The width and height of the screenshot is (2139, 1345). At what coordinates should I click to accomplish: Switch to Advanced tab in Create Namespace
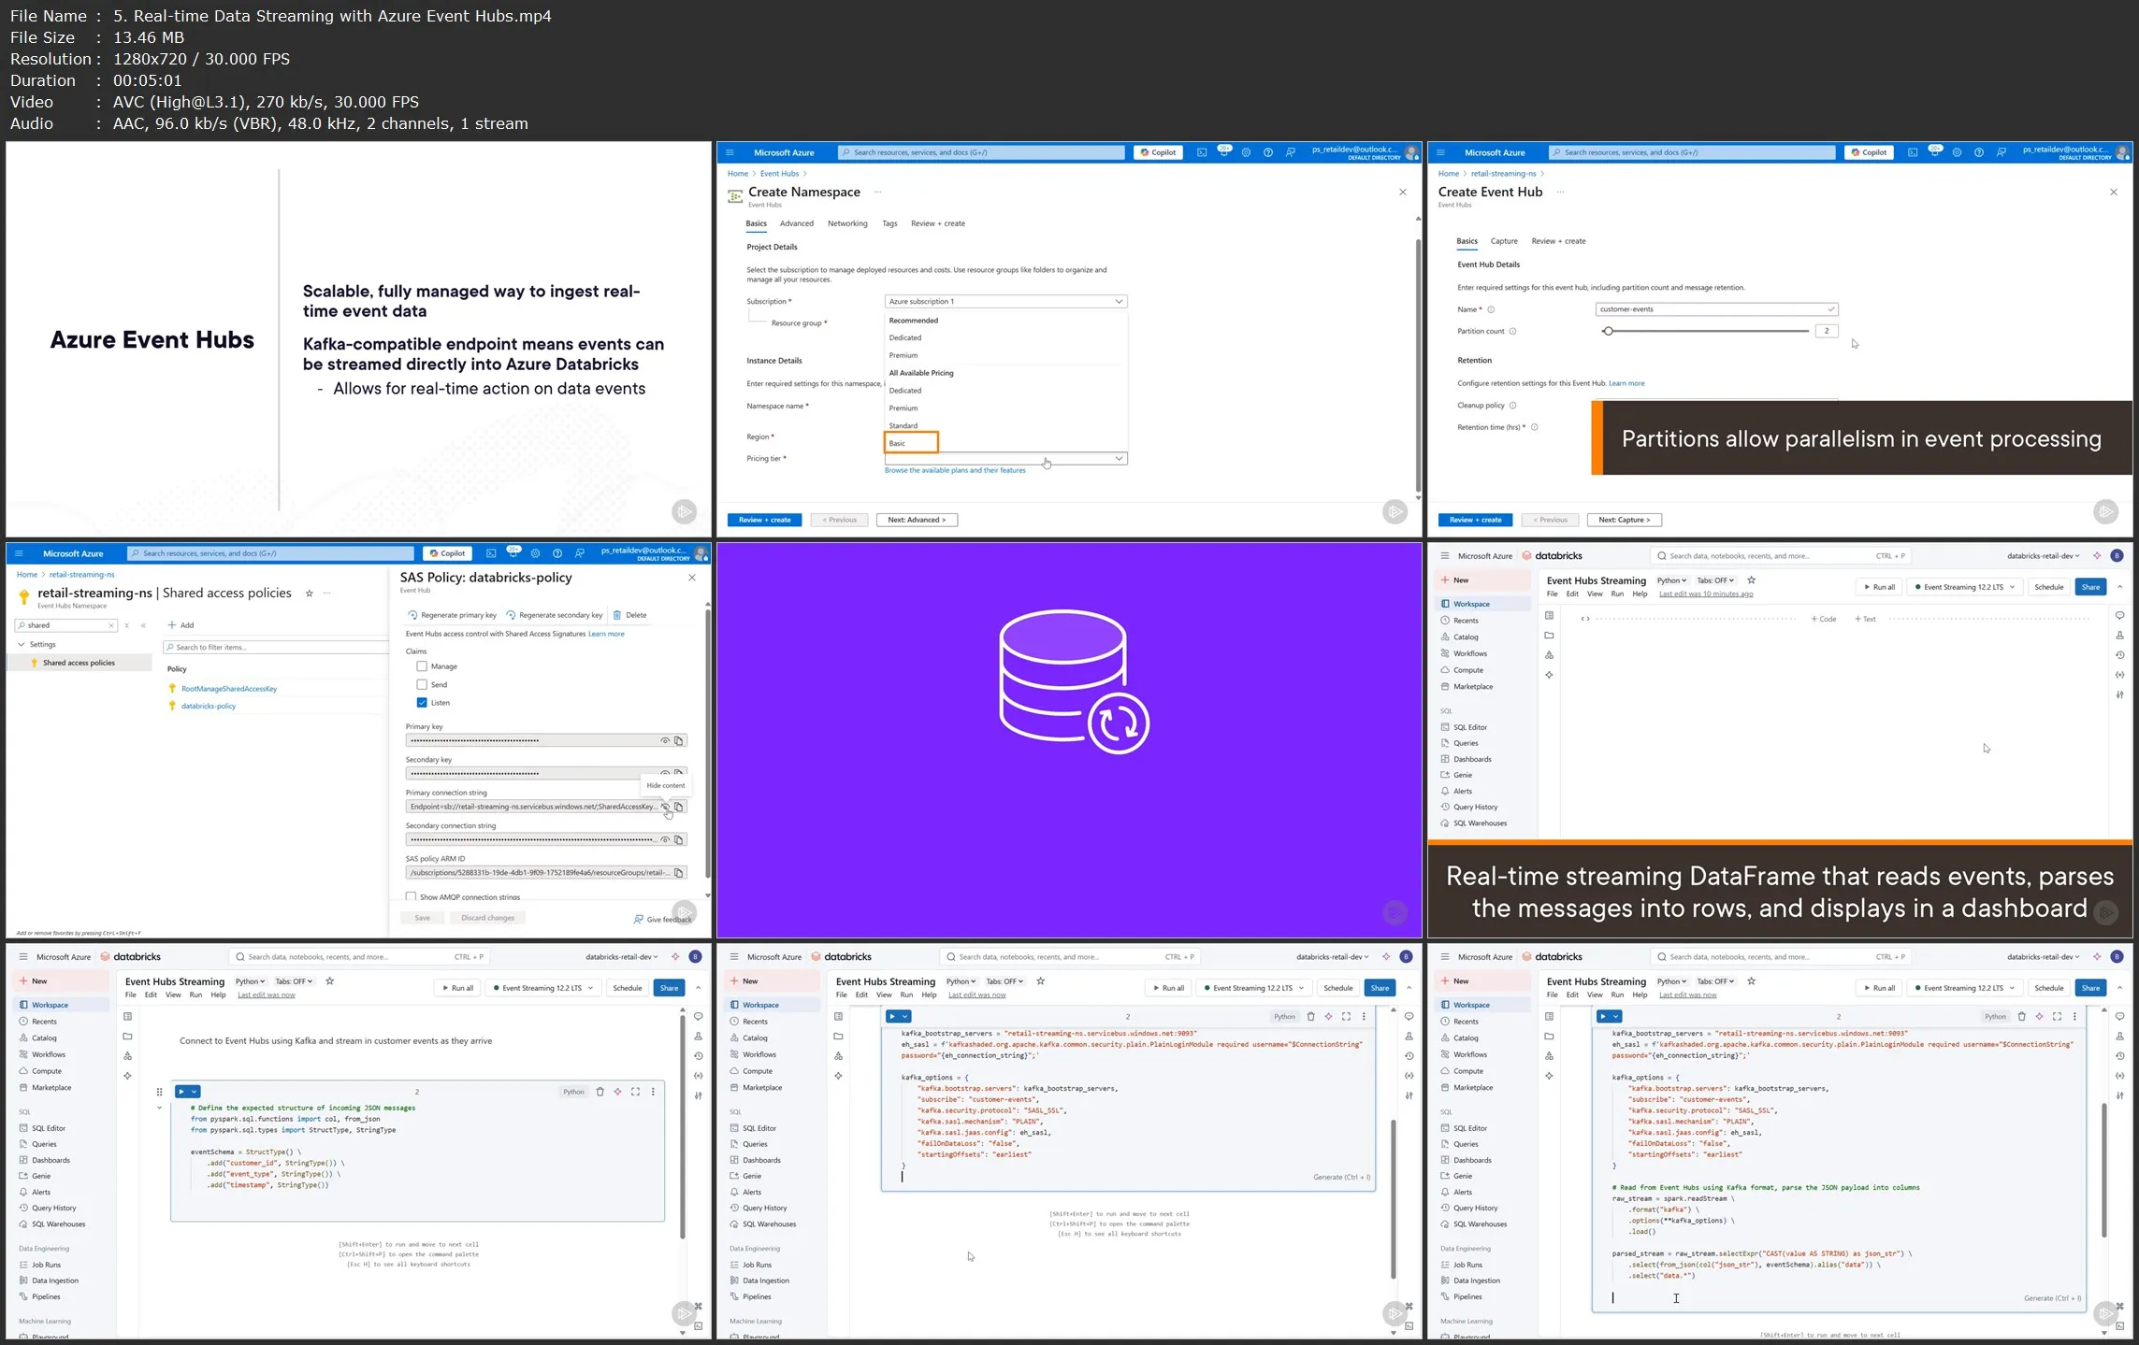click(x=797, y=224)
